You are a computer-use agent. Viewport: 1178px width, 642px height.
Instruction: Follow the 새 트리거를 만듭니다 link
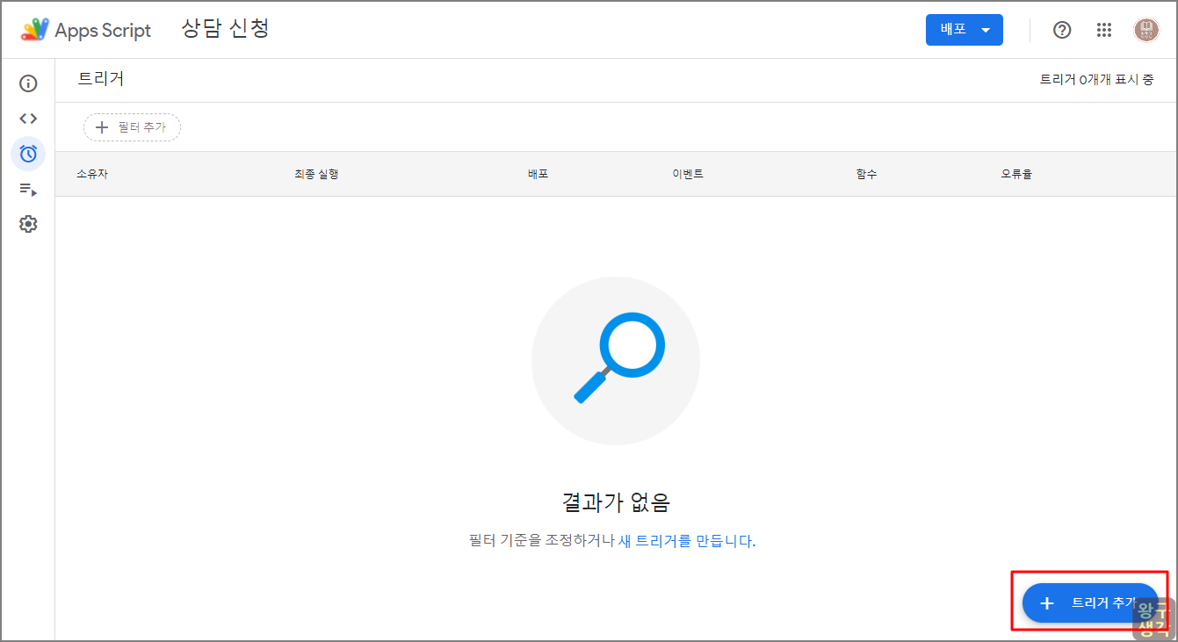[687, 541]
